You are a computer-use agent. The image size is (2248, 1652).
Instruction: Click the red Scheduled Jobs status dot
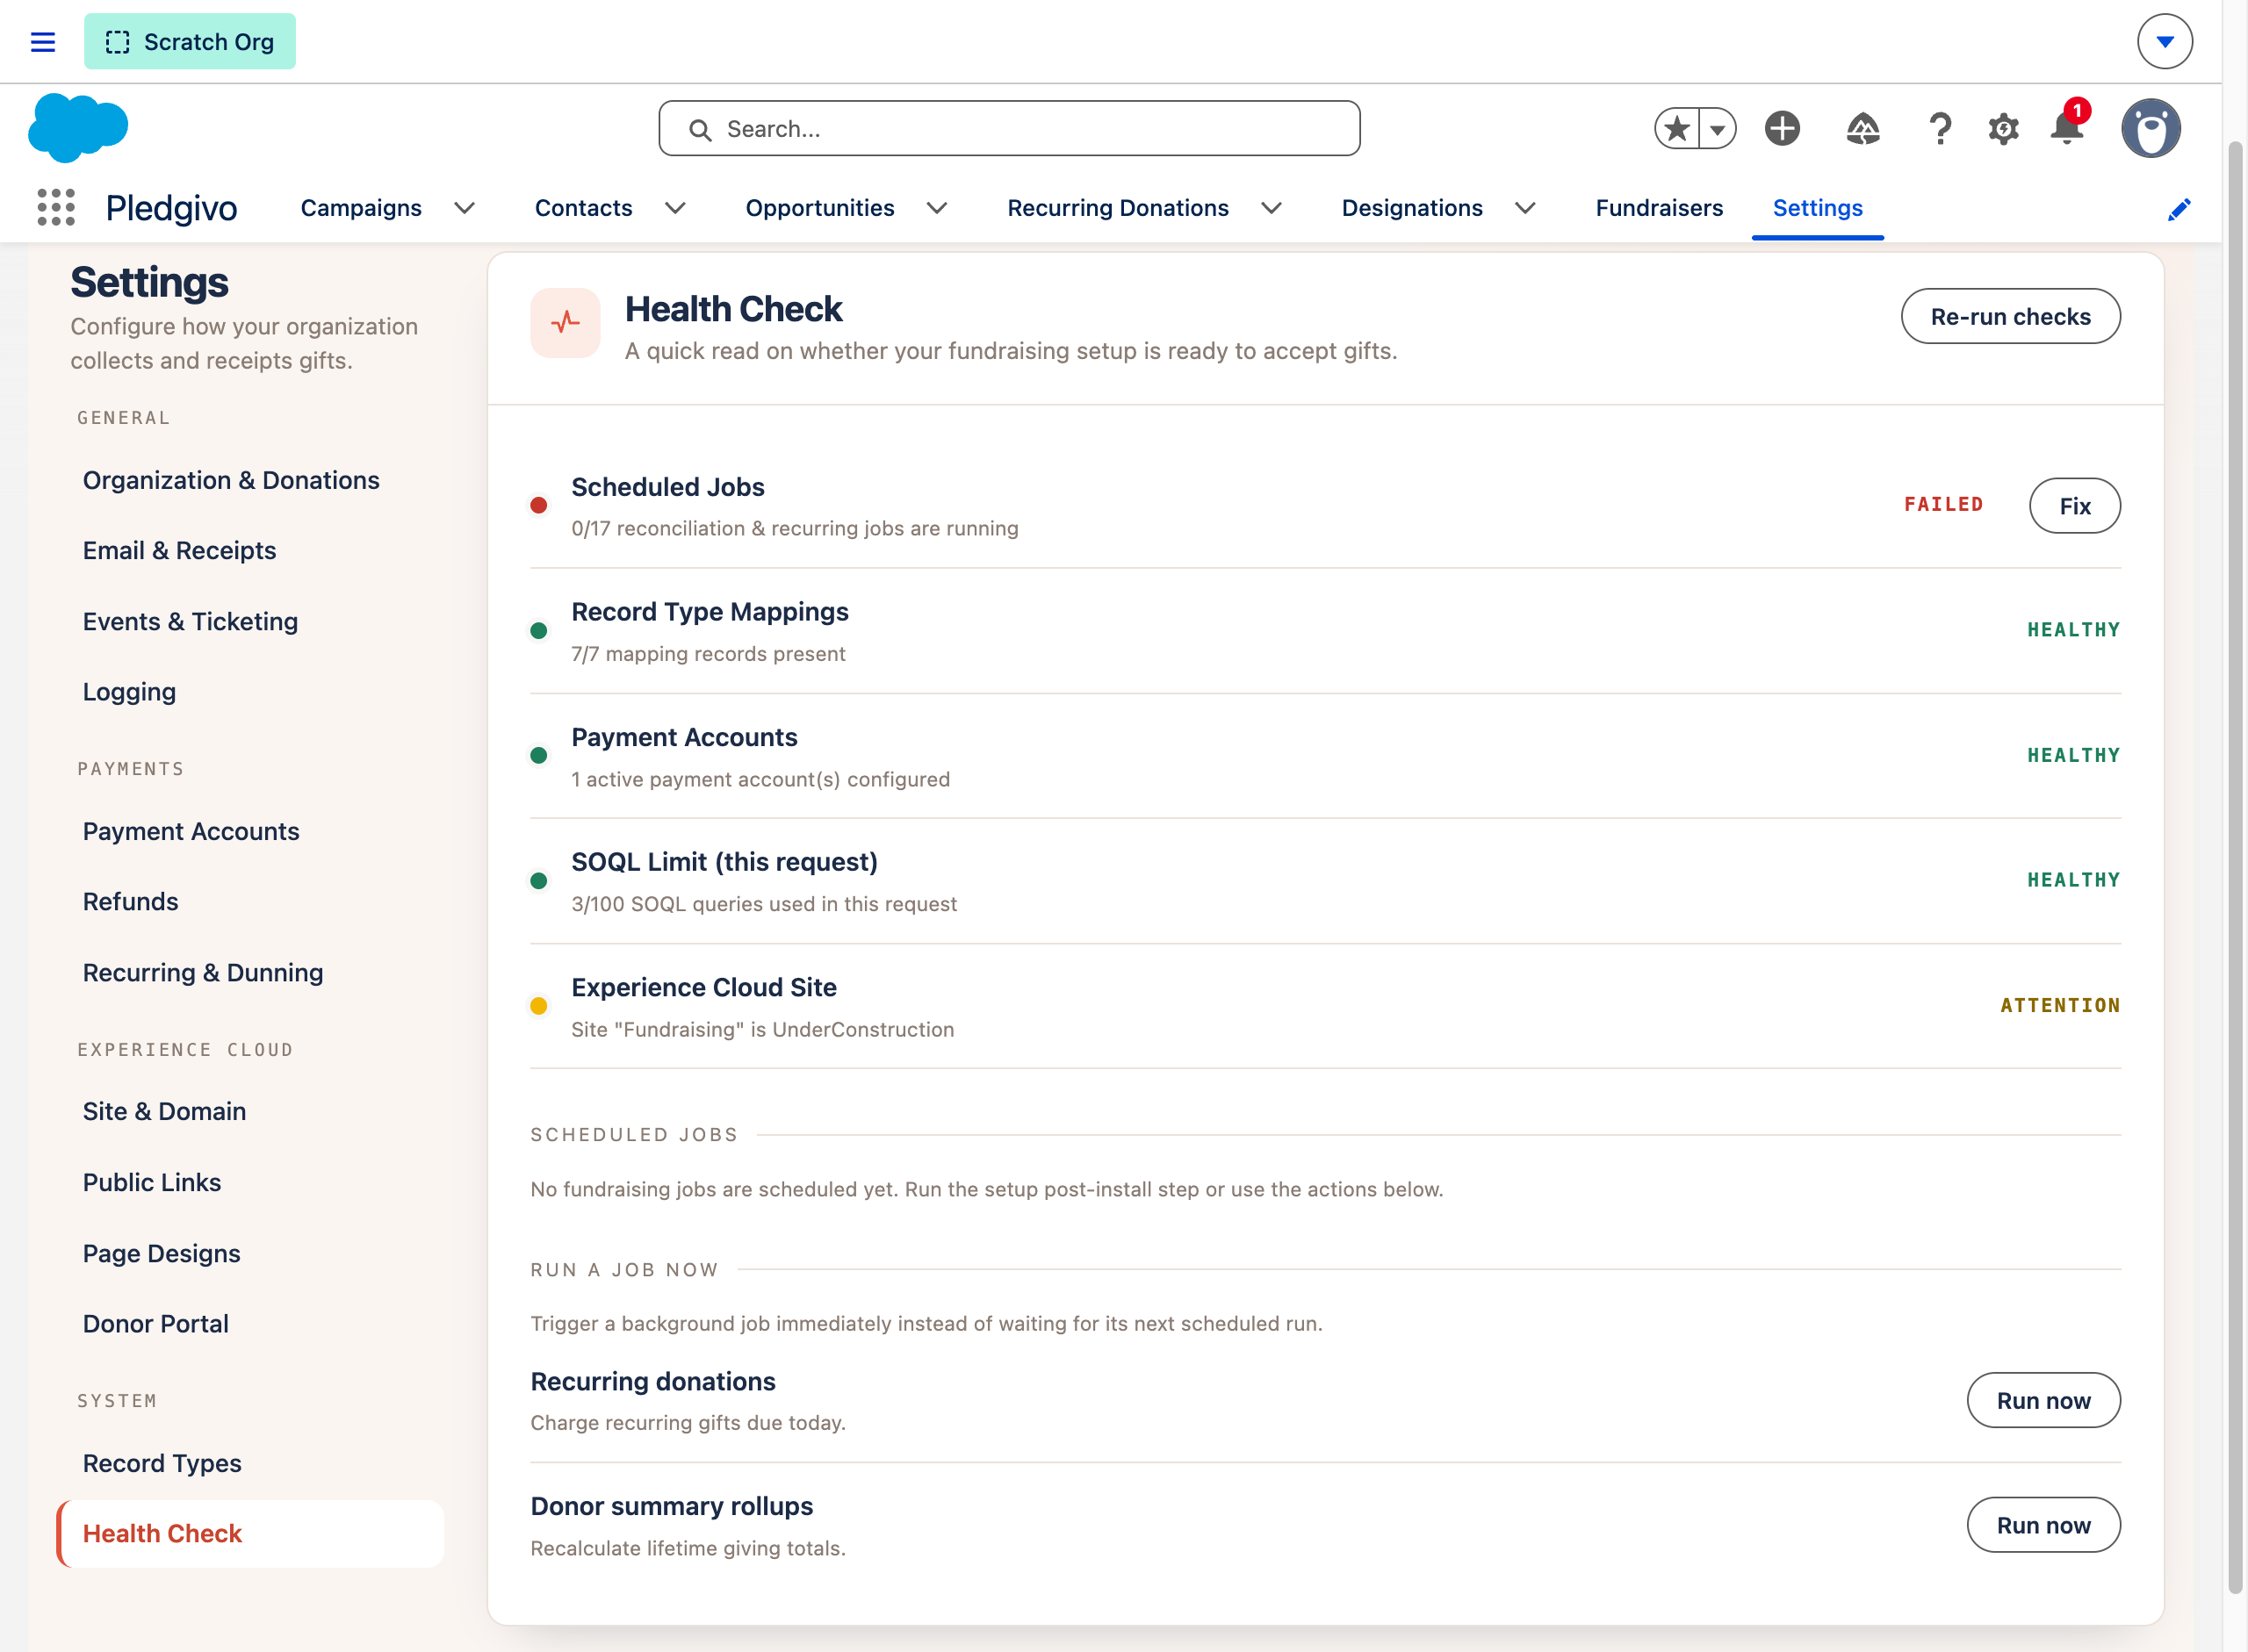tap(538, 505)
